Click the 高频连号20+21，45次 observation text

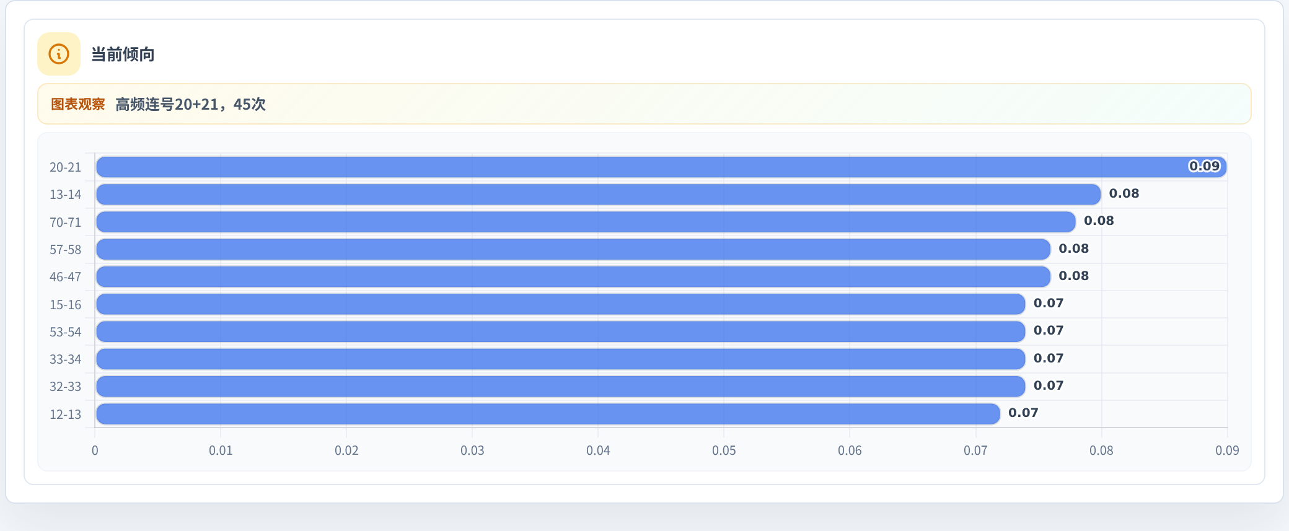pyautogui.click(x=190, y=104)
